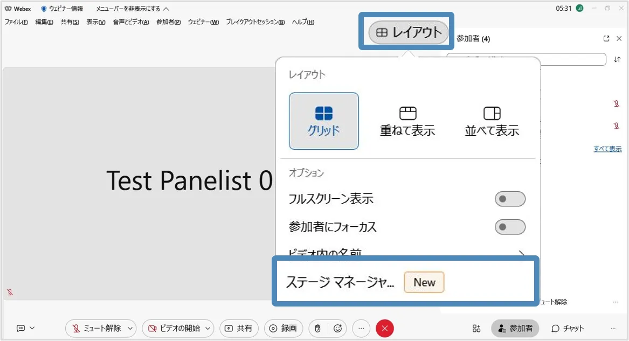This screenshot has height=341, width=629.
Task: Pop out the participants panel
Action: click(x=606, y=39)
